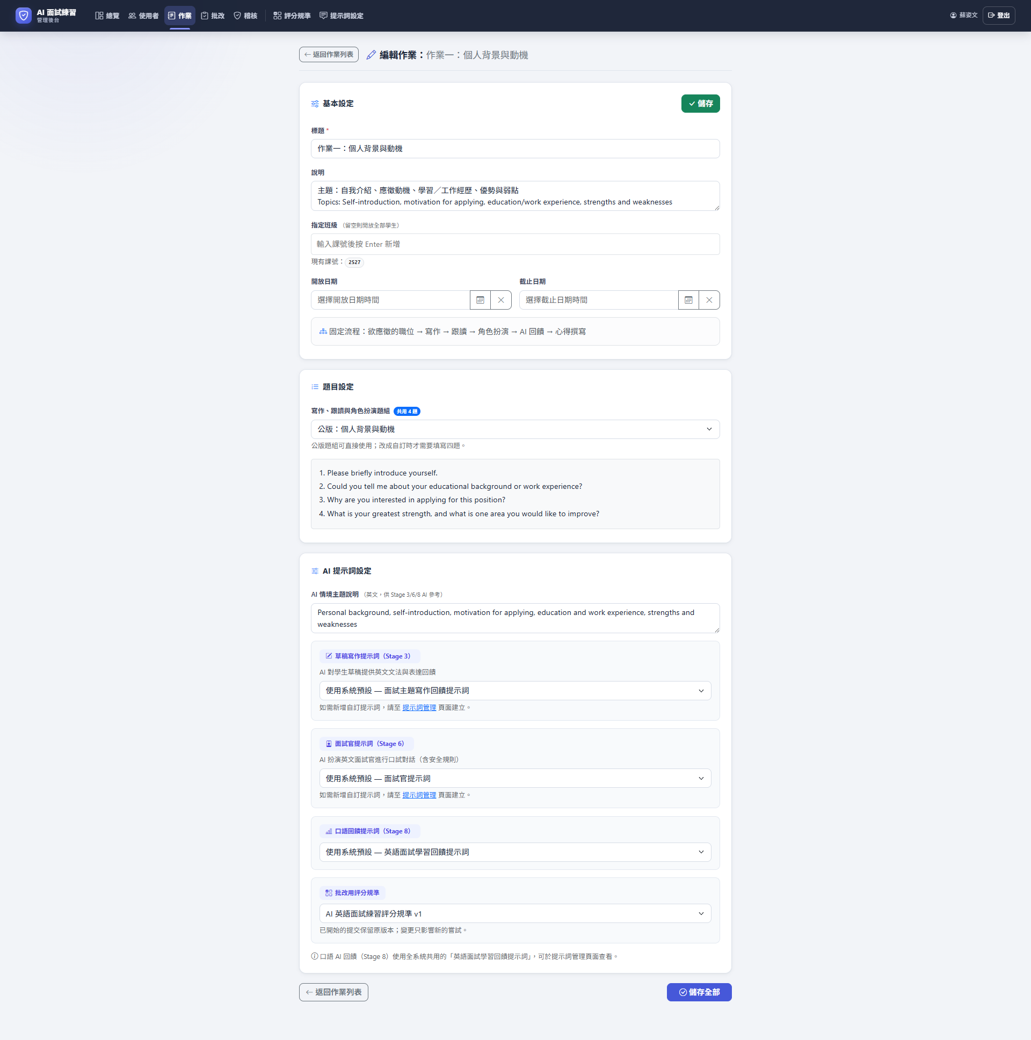
Task: Click the AI 面試練習 shield logo
Action: coord(23,16)
